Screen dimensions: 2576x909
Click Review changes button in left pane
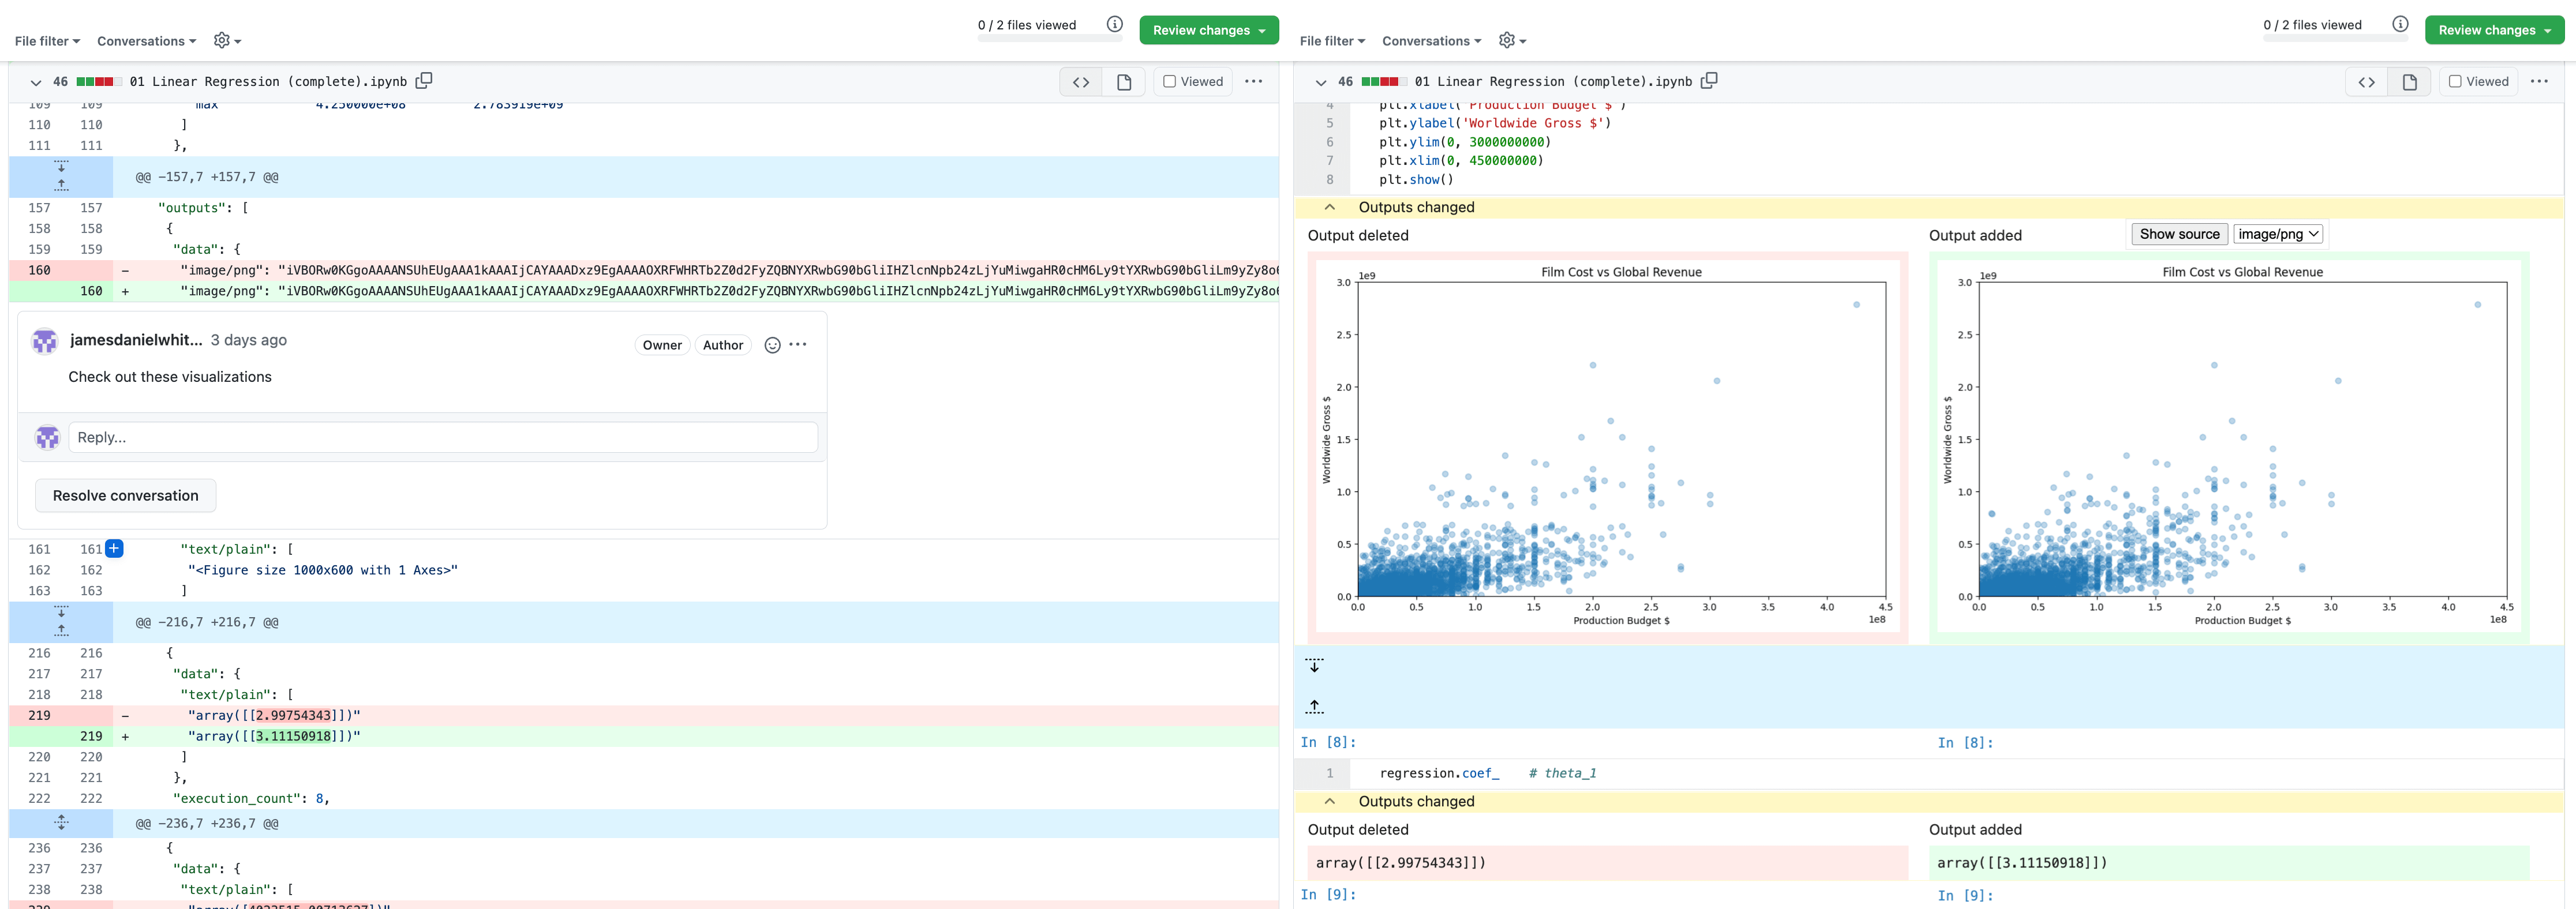[x=1209, y=30]
